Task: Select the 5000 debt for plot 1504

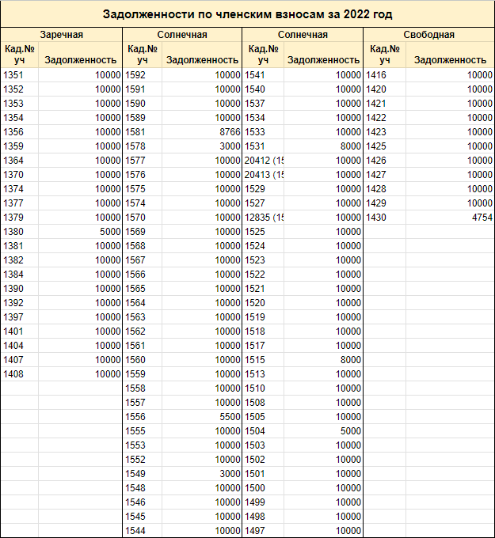Action: [x=324, y=431]
